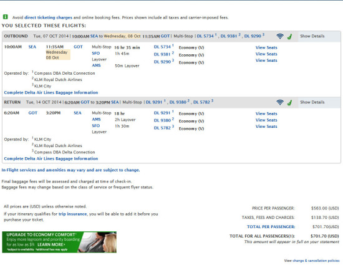
Task: Open In-Flight services and amenities notice link
Action: tap(70, 170)
